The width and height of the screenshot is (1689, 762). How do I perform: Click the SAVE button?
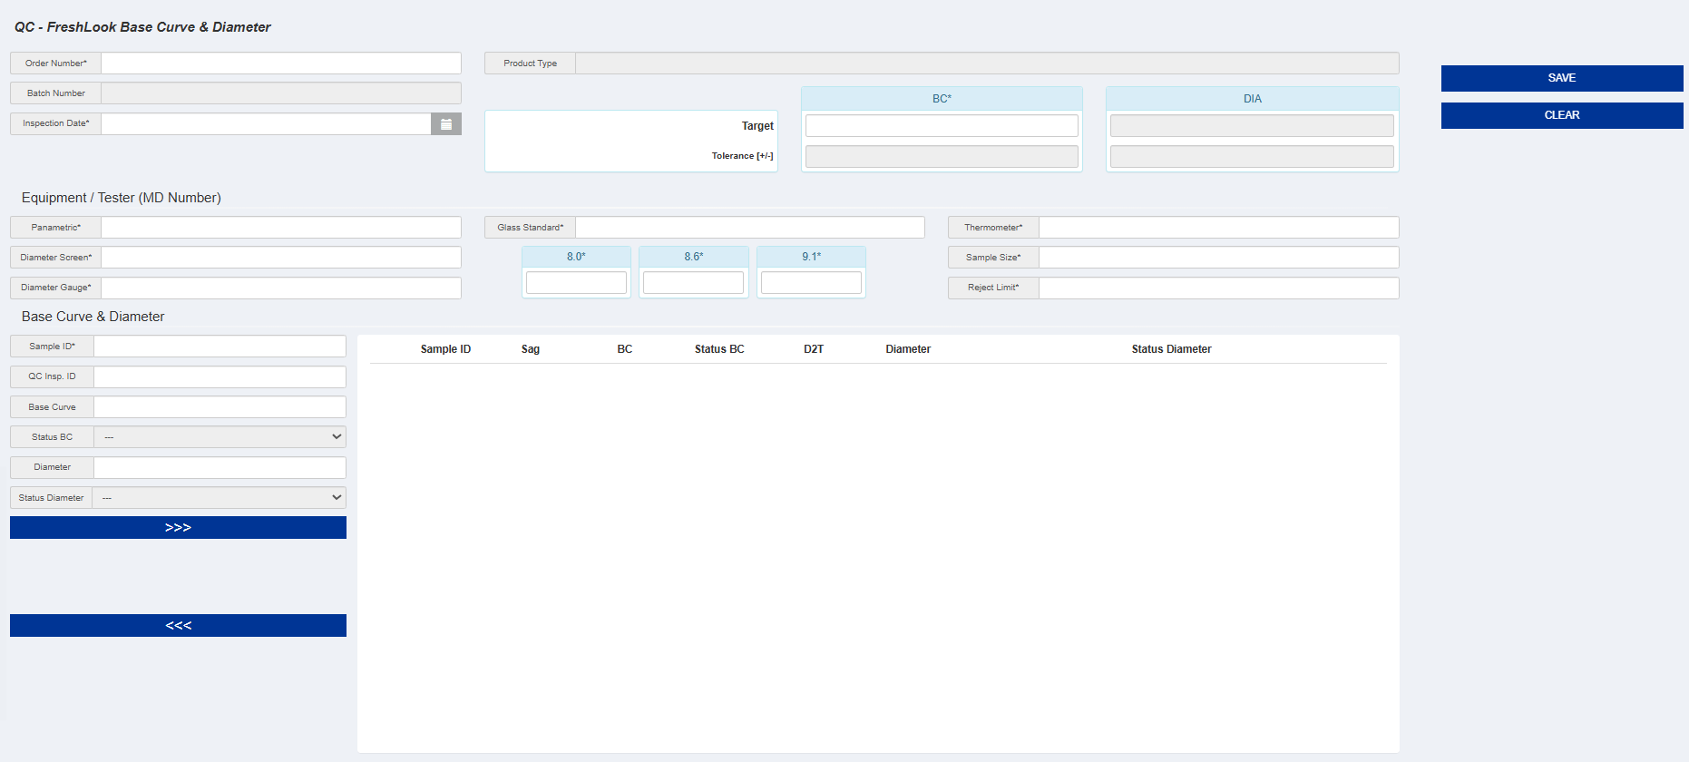tap(1561, 78)
